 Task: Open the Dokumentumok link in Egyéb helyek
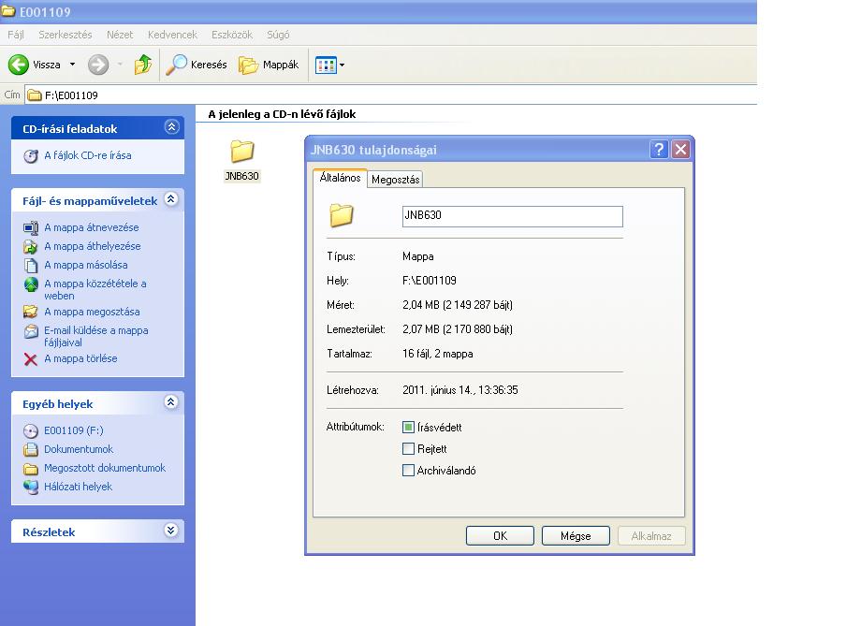pos(79,449)
